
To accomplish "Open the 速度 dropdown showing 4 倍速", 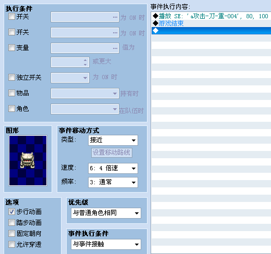I will click(x=113, y=168).
